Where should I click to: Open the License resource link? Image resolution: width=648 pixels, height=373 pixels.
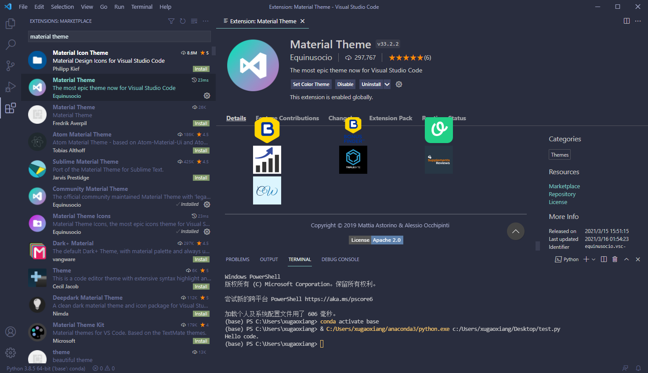[558, 202]
